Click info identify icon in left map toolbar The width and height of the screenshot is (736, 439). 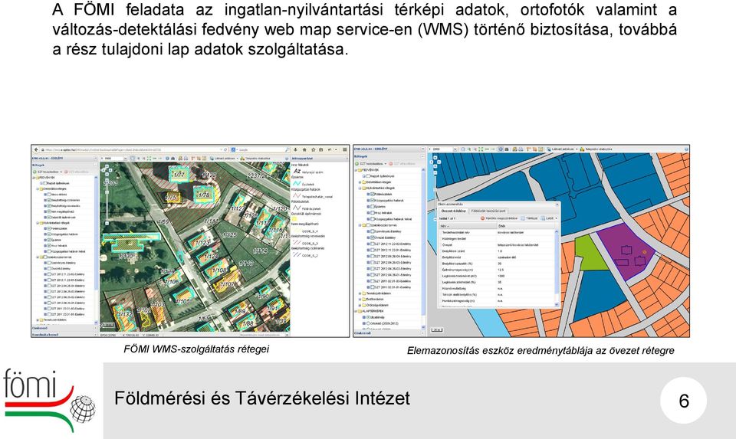pyautogui.click(x=167, y=159)
